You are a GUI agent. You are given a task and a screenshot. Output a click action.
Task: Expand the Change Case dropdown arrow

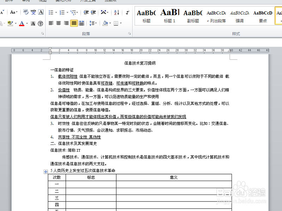tap(17, 12)
